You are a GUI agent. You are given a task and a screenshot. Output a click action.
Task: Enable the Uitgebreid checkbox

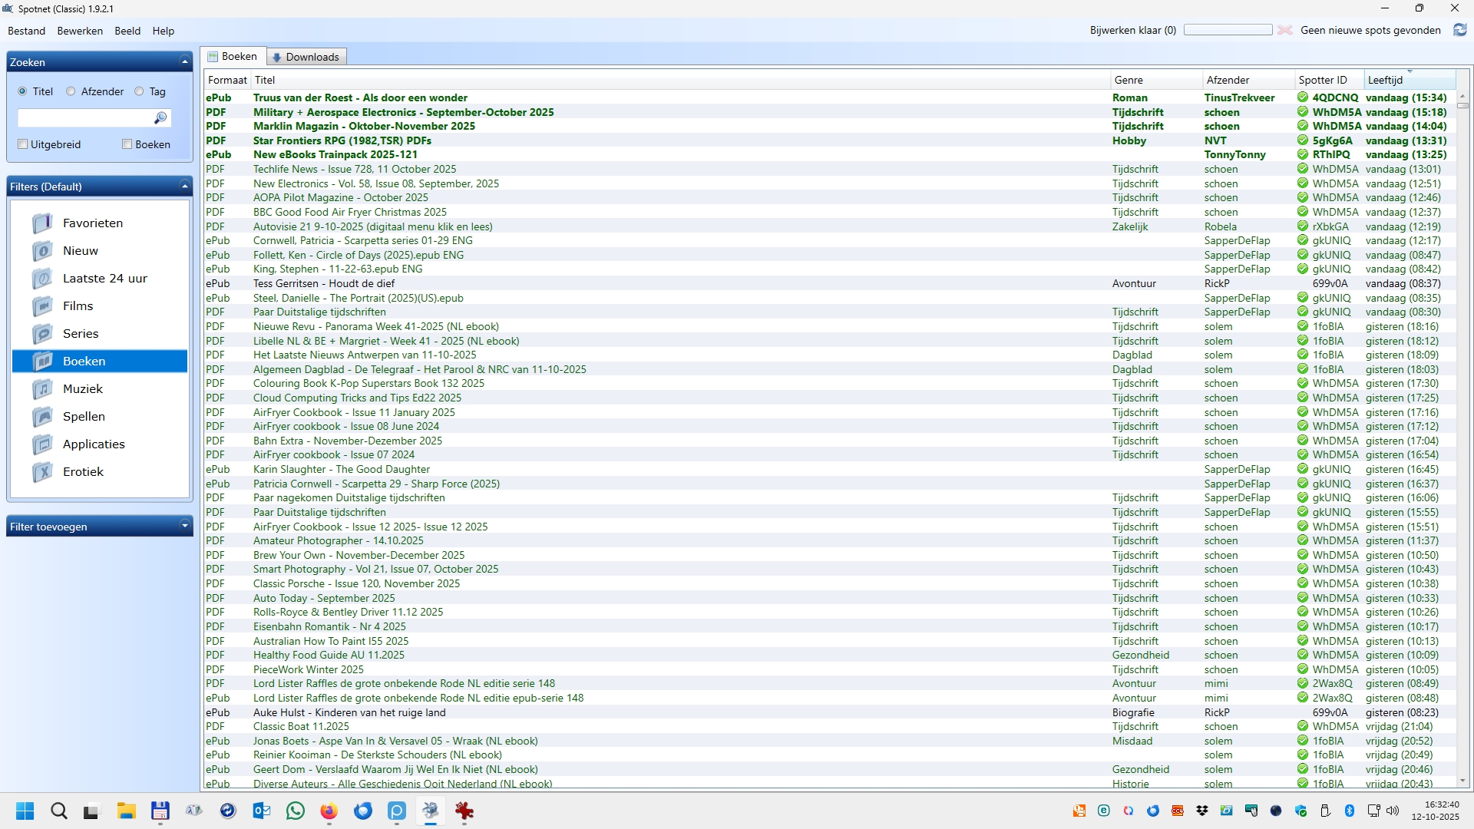coord(23,144)
